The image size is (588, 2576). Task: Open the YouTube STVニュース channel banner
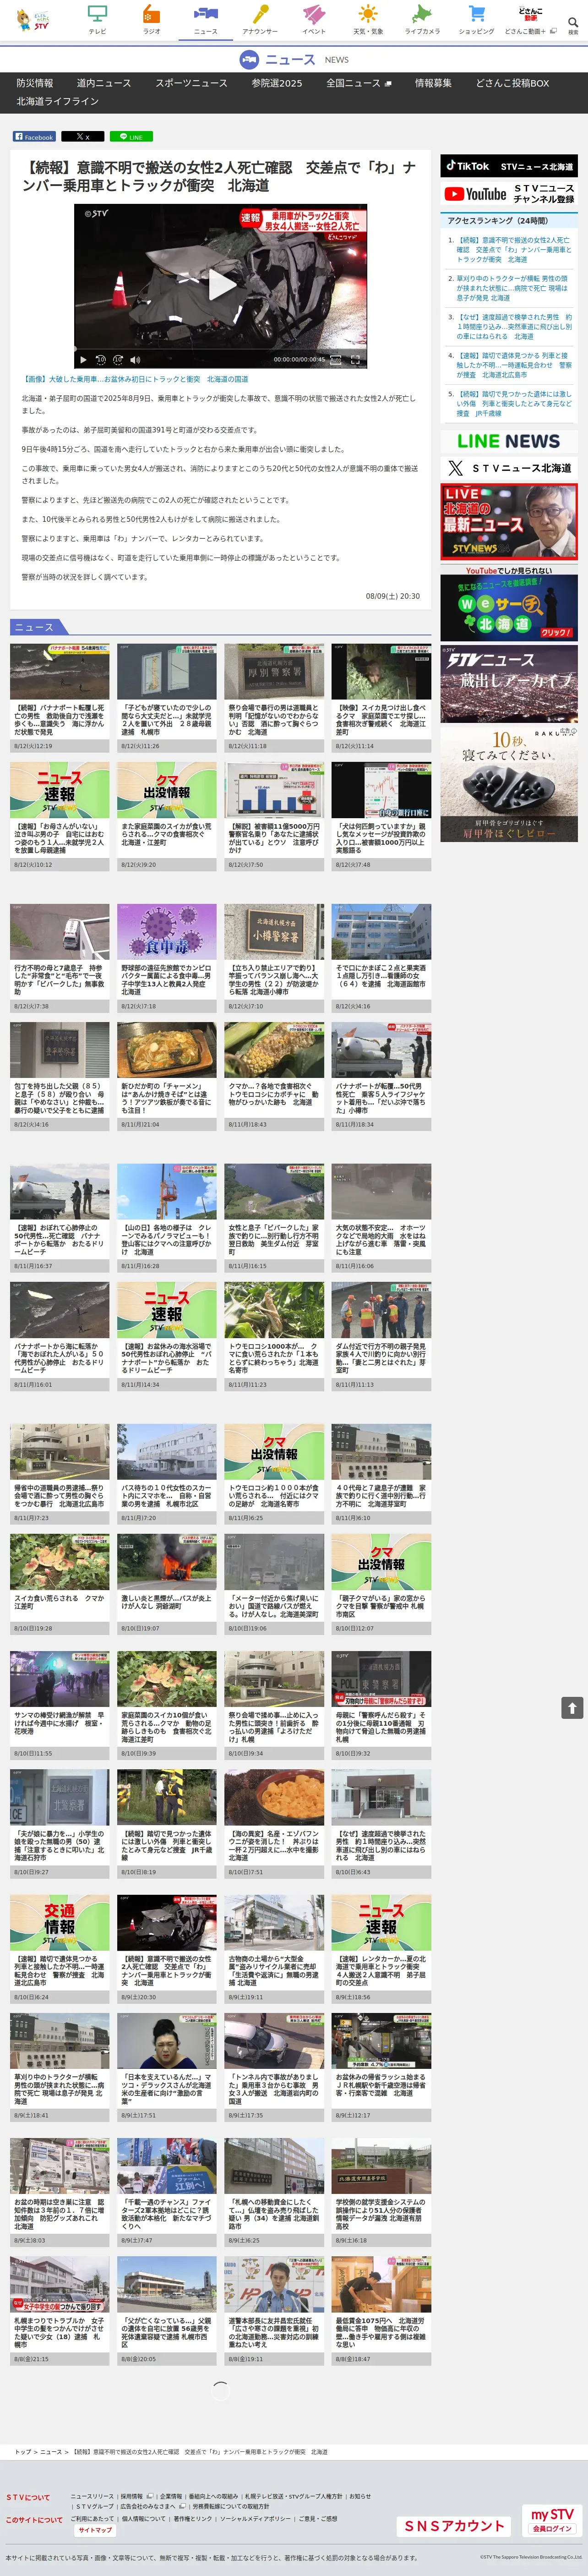tap(509, 194)
